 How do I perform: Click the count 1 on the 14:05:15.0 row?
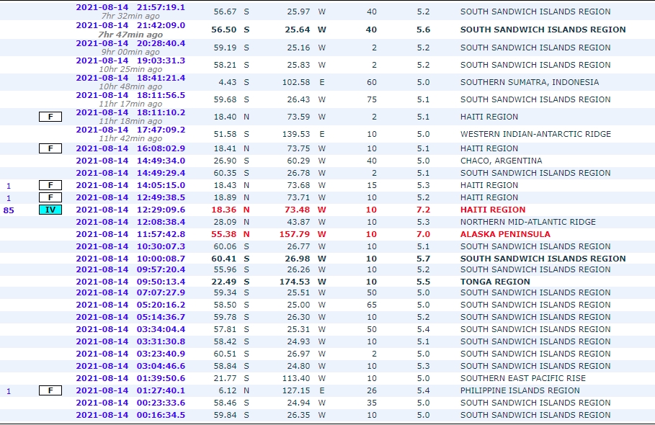pyautogui.click(x=9, y=185)
